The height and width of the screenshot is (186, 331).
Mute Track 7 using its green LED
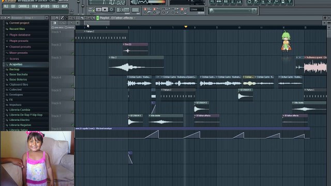[72, 125]
